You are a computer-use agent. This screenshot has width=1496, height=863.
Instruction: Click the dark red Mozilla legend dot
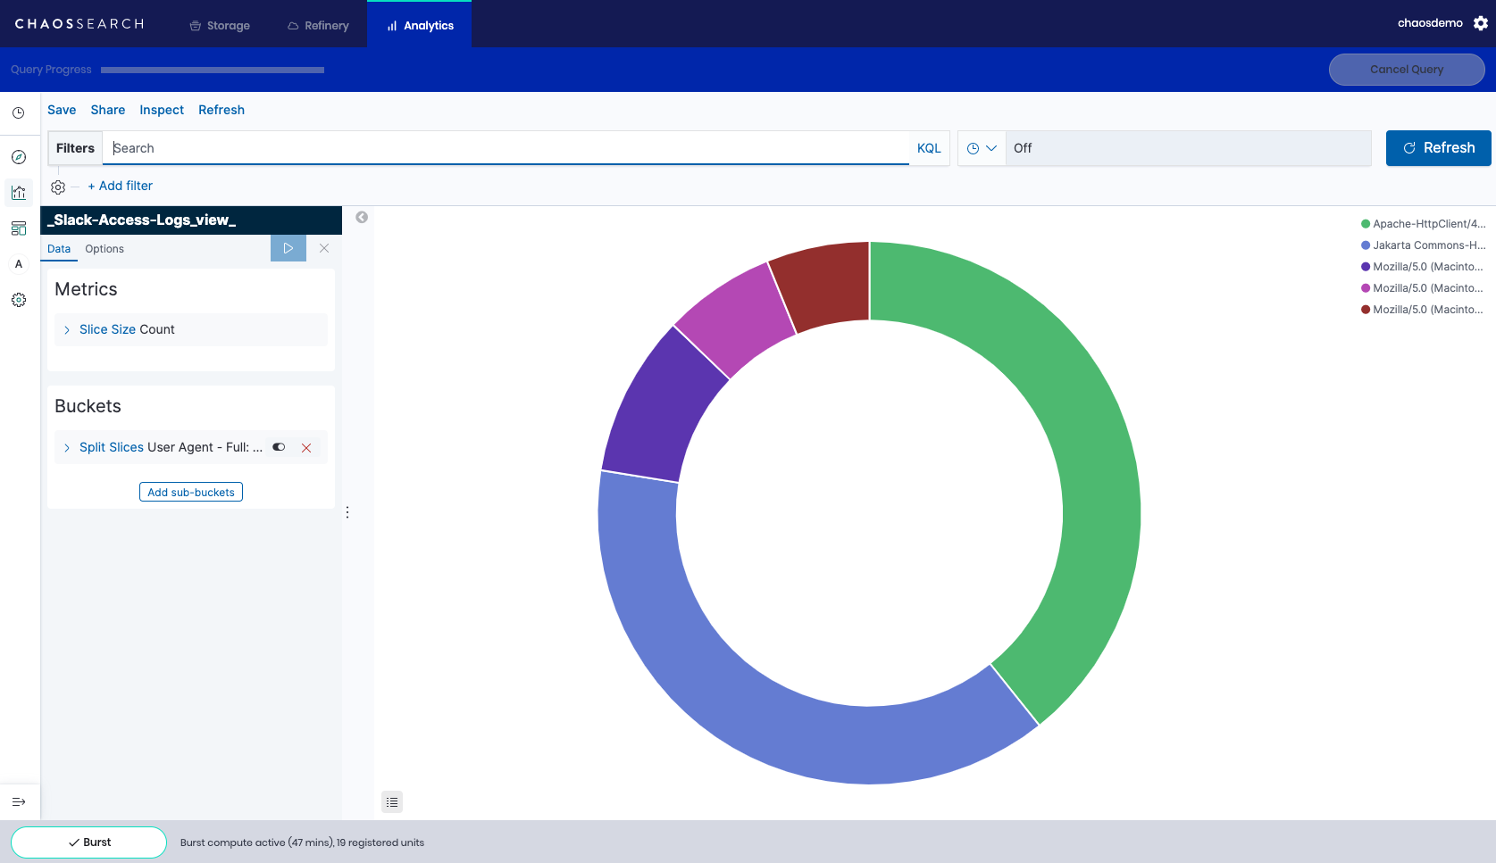coord(1366,310)
